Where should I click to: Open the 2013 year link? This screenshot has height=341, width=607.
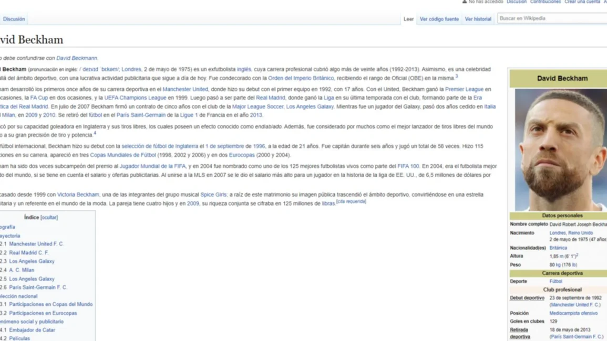(256, 115)
